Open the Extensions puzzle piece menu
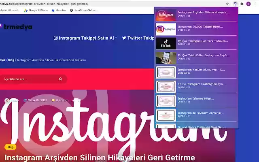259x162 pixels. point(242,4)
